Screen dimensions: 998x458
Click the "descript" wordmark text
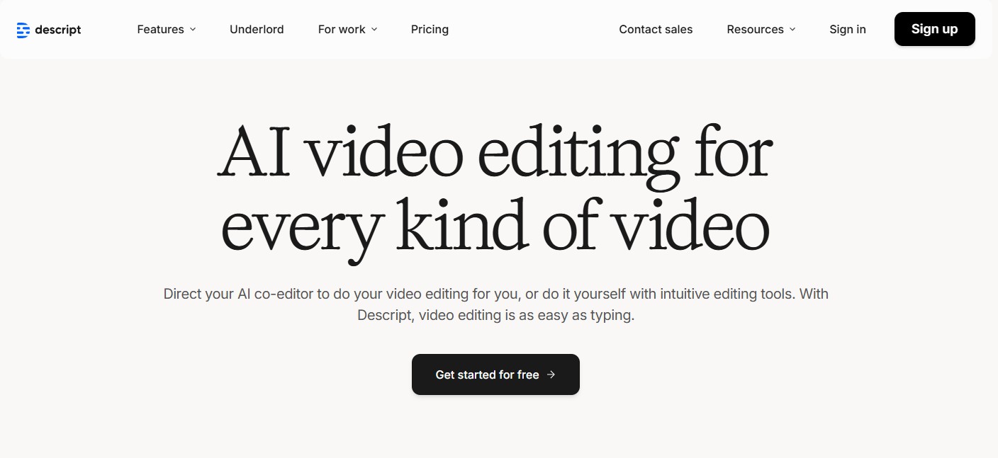(x=58, y=30)
